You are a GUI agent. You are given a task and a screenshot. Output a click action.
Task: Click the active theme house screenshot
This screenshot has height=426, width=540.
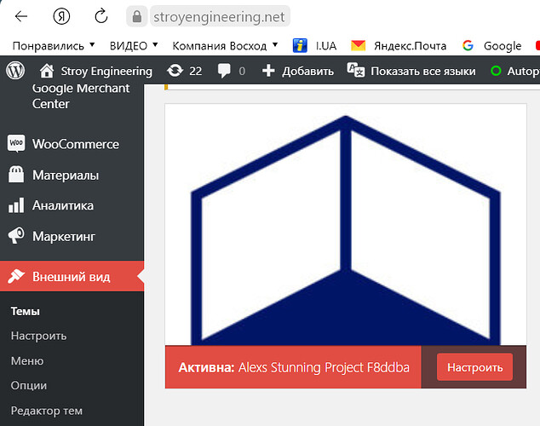[346, 225]
